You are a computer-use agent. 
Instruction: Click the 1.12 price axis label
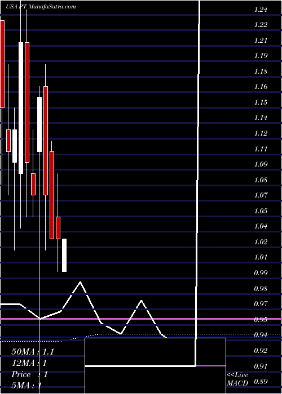pos(261,133)
